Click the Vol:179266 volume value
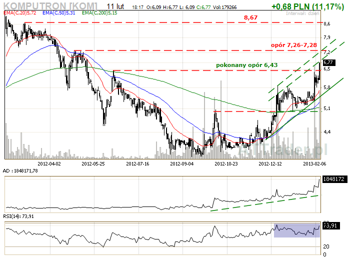This screenshot has width=350, height=261. 224,7
